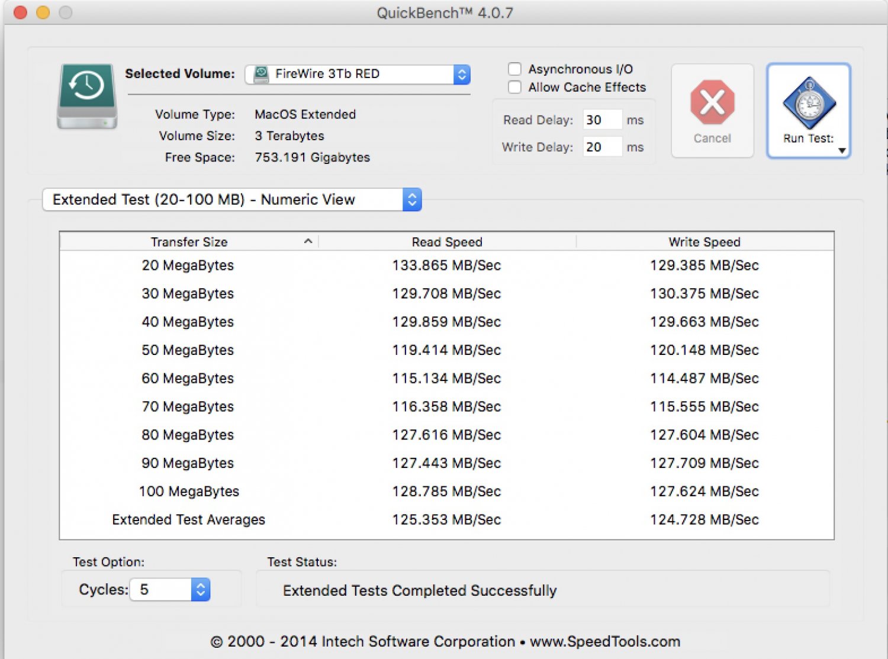Sort by Write Speed column header
This screenshot has height=659, width=888.
click(704, 242)
